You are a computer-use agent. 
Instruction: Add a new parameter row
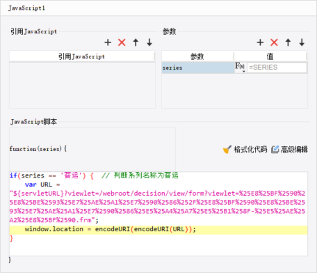click(x=260, y=42)
